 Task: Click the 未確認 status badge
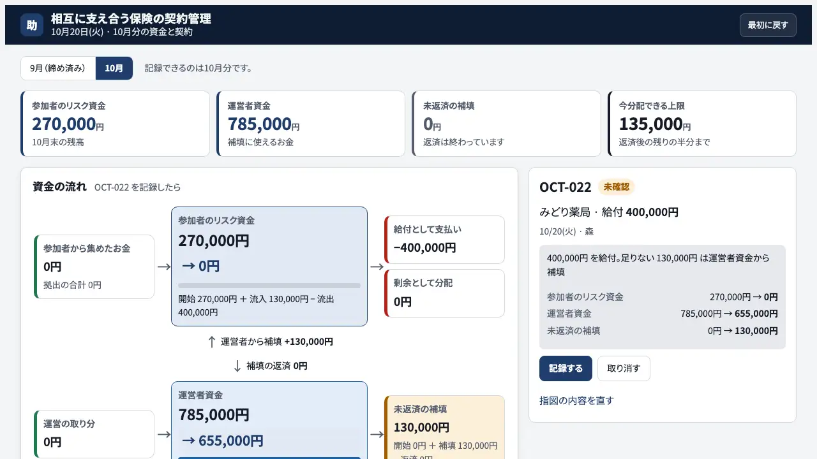click(x=617, y=187)
